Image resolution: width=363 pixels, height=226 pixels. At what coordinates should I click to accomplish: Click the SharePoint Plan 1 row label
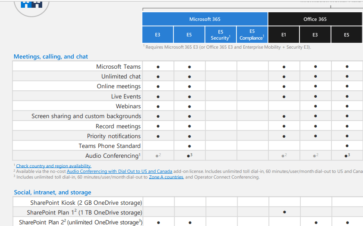84,213
